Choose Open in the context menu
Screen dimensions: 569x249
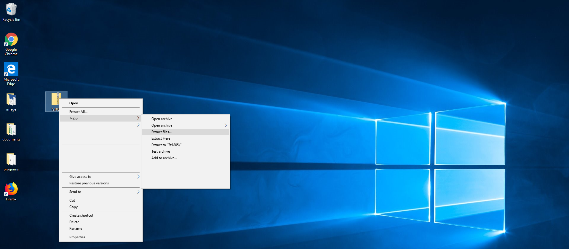(x=101, y=103)
